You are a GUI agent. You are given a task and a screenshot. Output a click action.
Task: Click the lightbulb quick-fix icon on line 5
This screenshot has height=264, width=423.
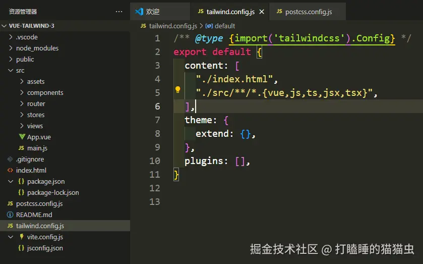[178, 90]
